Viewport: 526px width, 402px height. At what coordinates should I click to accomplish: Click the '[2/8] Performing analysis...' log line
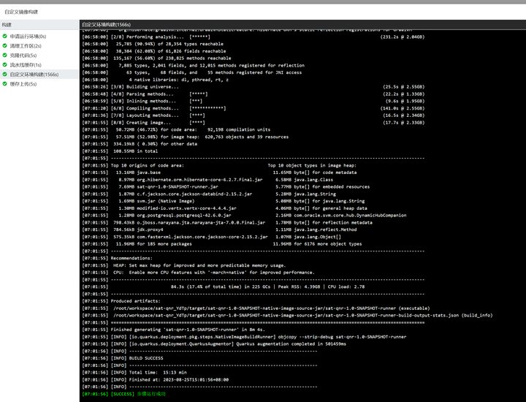click(x=254, y=37)
